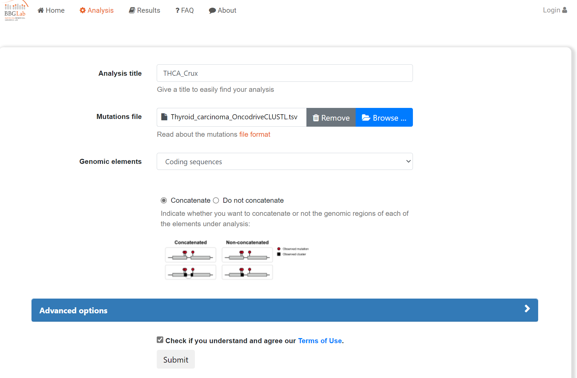577x378 pixels.
Task: Submit the analysis form
Action: 176,359
